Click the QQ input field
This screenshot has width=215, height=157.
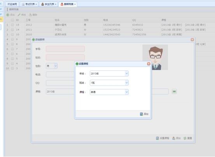(60, 83)
